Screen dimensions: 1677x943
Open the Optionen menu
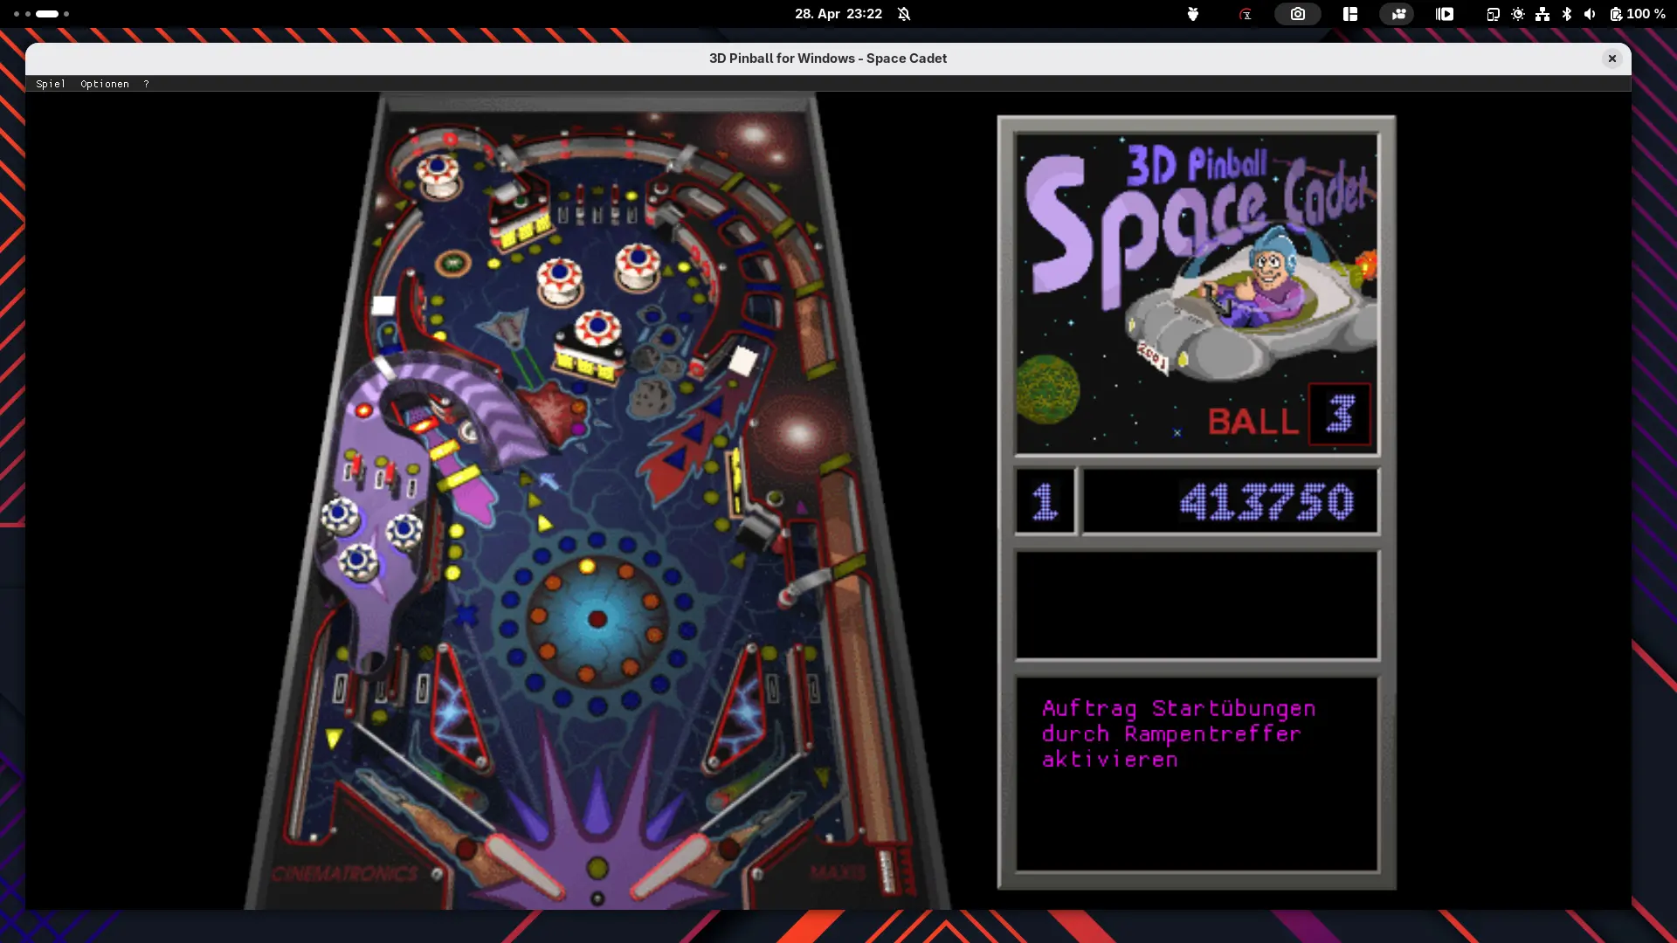click(x=105, y=84)
